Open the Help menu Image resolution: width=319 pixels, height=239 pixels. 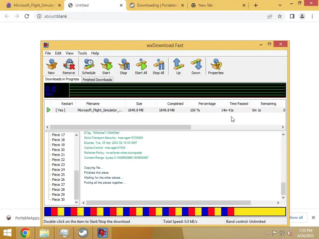pos(95,53)
